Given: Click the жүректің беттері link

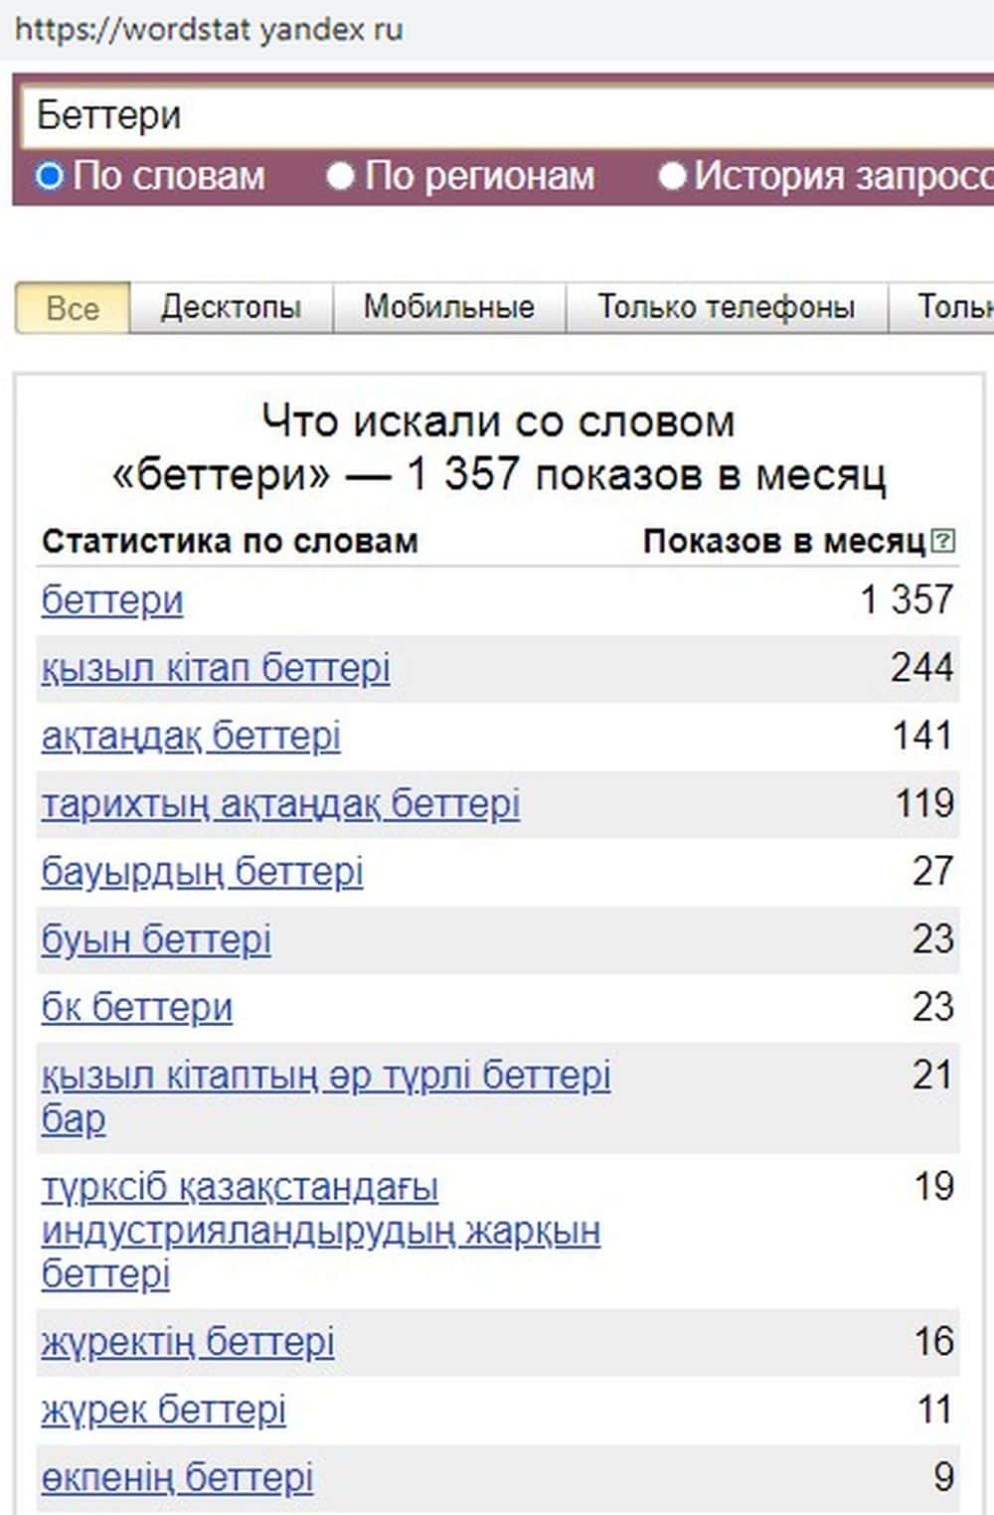Looking at the screenshot, I should 188,1342.
